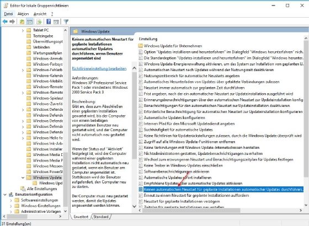Click the tree pane horizontal scroll right arrow
309x226 pixels.
(x=60, y=216)
